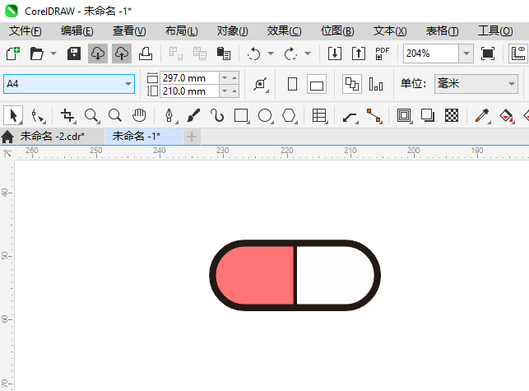Select the first Zoom magnifier tool
This screenshot has width=529, height=391.
(92, 115)
